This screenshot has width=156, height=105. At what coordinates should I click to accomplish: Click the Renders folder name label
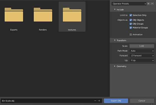43,30
